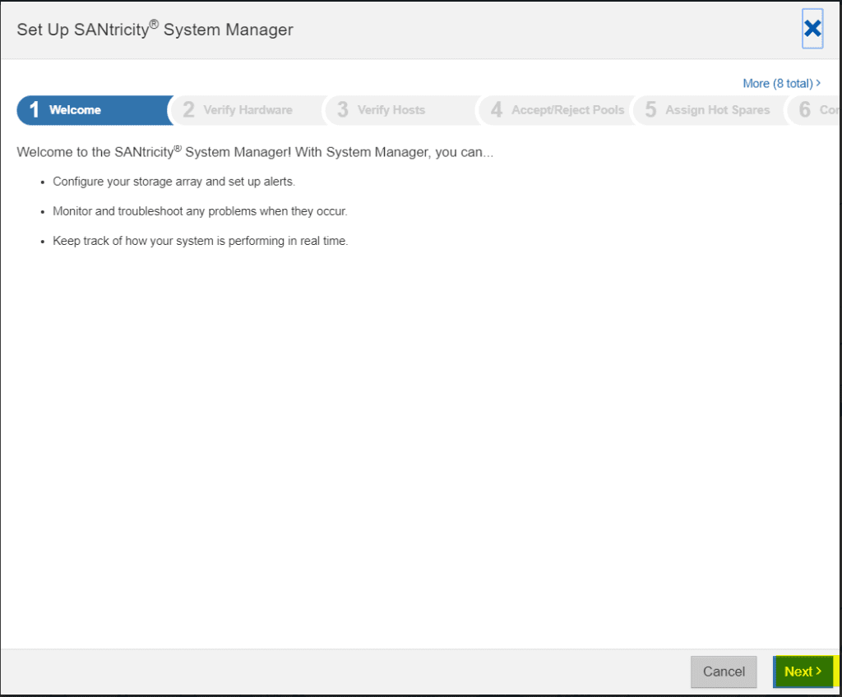
Task: Click the Set Up SANtricity System Manager title
Action: (155, 30)
